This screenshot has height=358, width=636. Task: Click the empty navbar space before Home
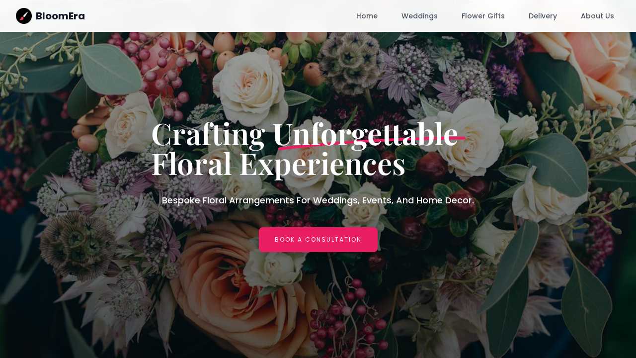click(x=219, y=16)
